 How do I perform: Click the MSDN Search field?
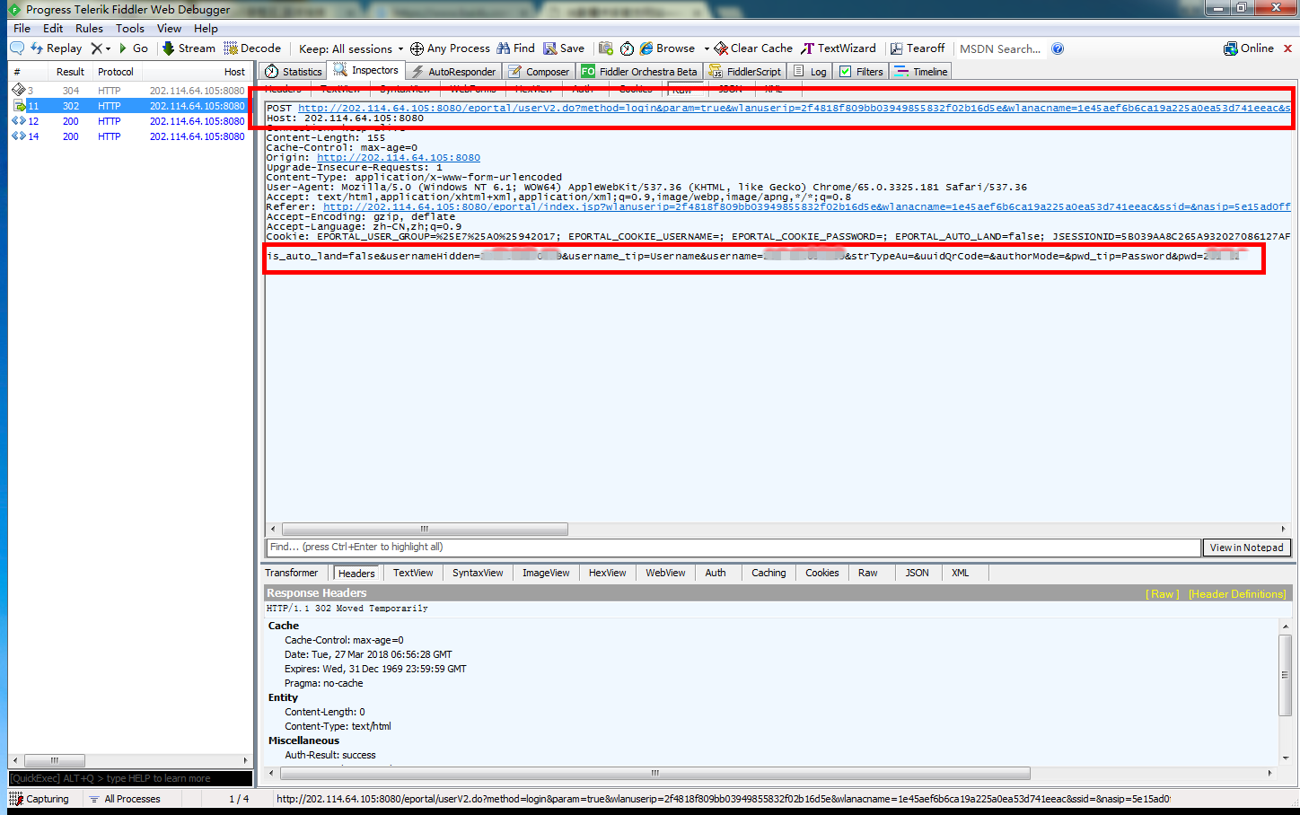coord(1000,48)
